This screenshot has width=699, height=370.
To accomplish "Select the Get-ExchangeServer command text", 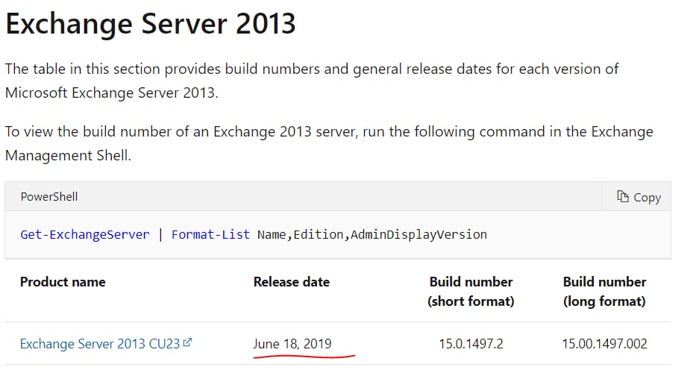I will coord(85,234).
